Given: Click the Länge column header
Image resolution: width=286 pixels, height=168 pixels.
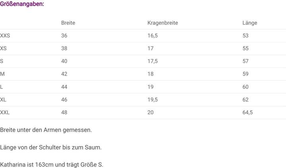Looking at the screenshot, I should coord(250,23).
